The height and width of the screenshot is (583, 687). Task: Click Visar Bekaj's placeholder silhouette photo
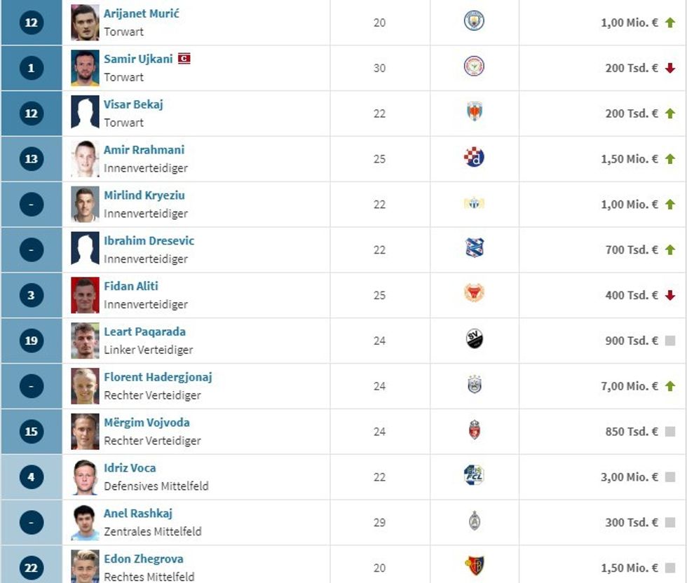point(85,114)
